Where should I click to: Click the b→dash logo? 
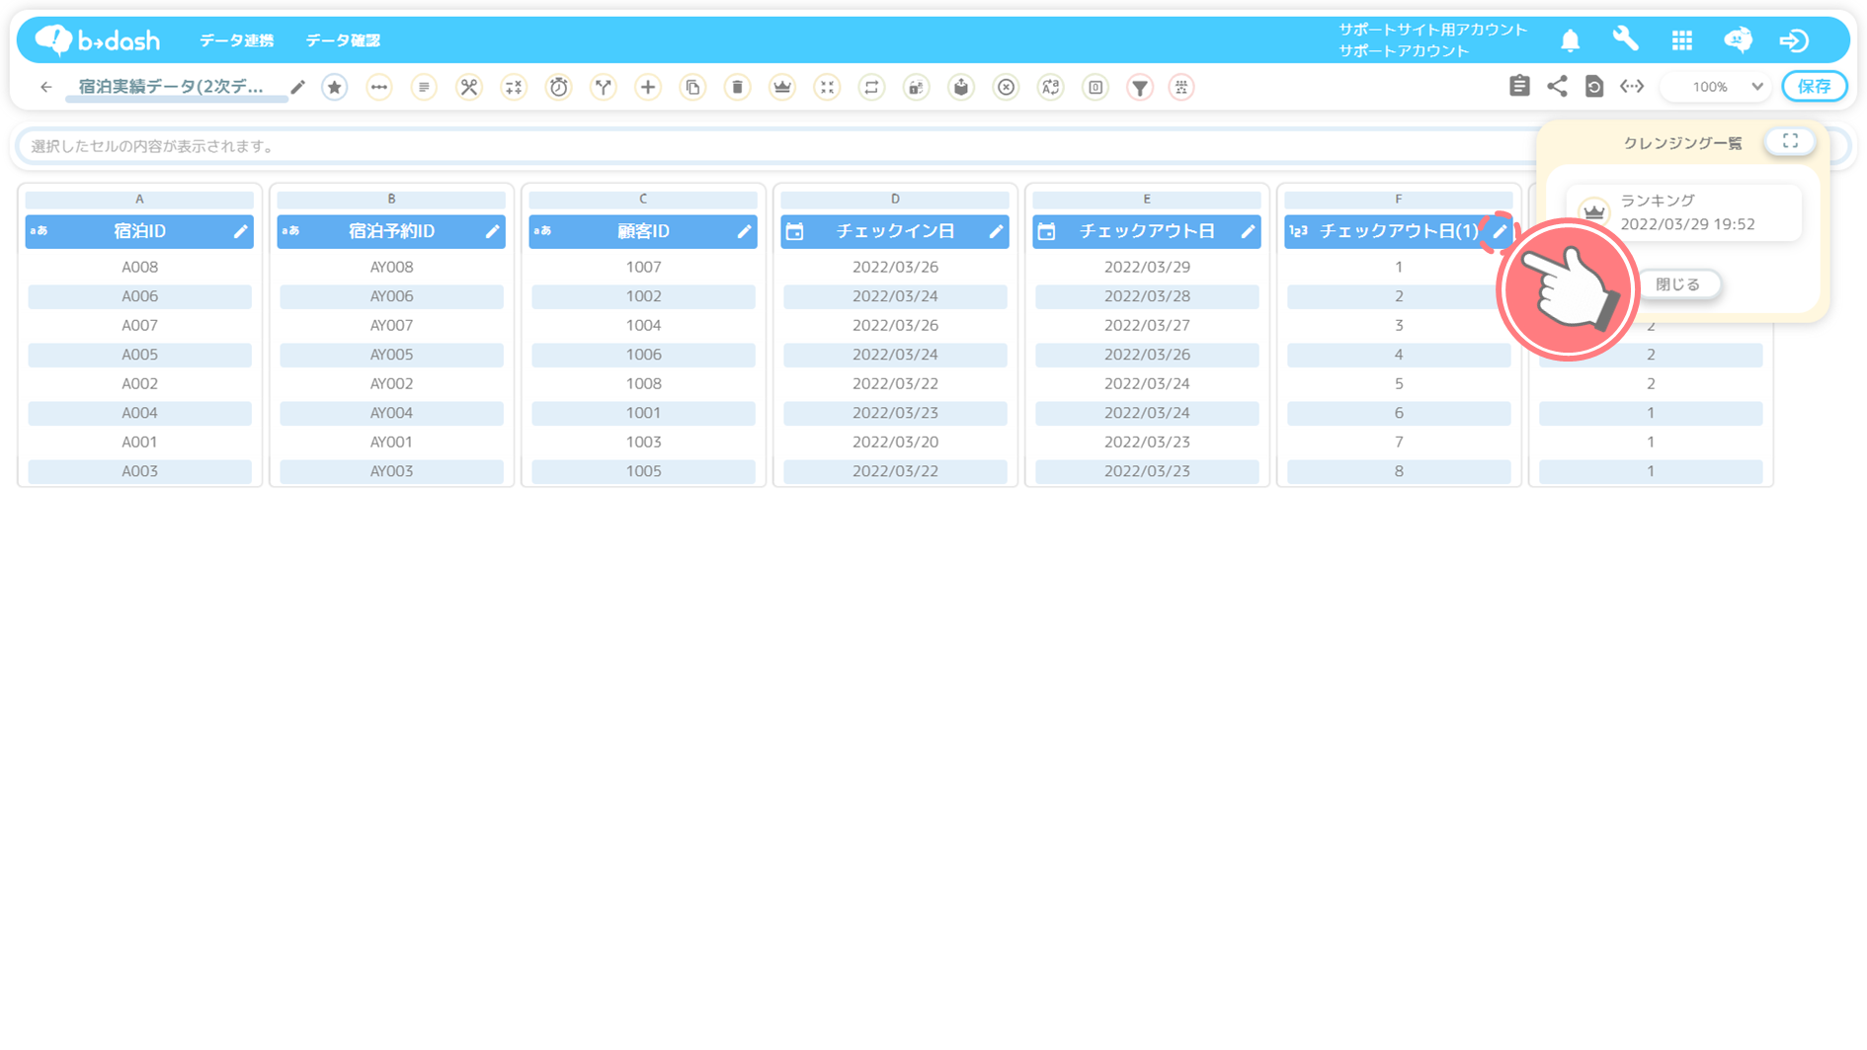coord(98,40)
